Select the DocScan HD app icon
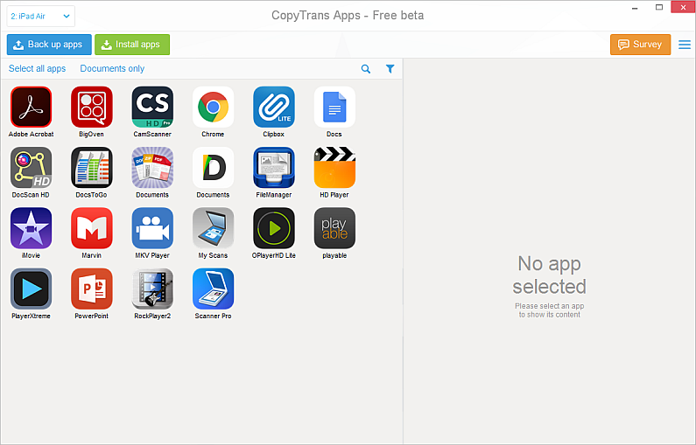Screen dimensions: 696x445 click(x=31, y=168)
